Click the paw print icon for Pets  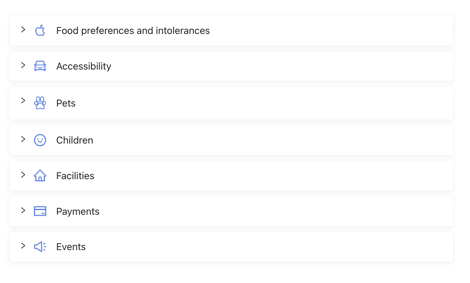tap(40, 103)
